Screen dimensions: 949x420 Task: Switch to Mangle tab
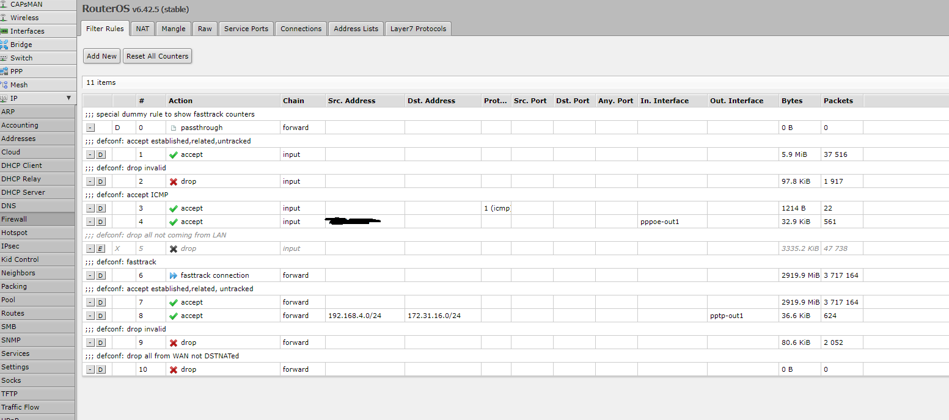pos(174,29)
